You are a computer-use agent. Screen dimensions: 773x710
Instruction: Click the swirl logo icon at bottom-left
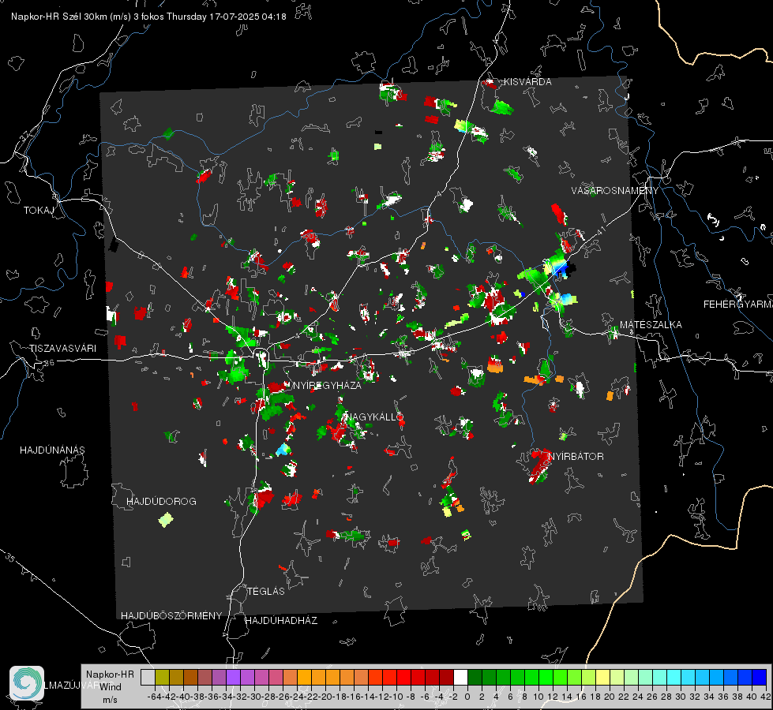click(x=27, y=683)
